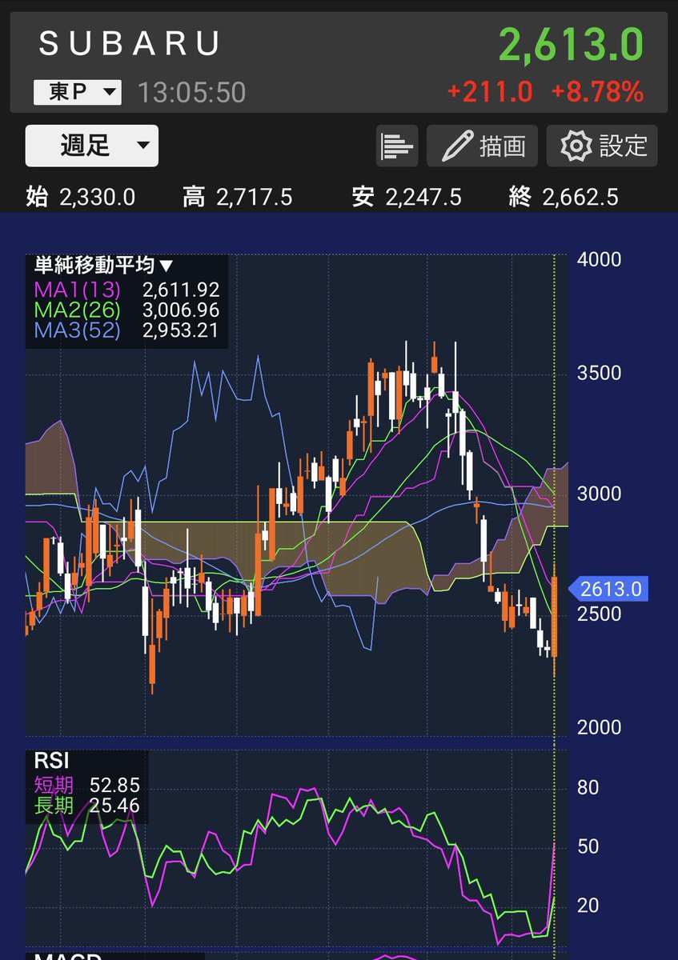Toggle the volume-by-price bars icon

coord(397,146)
